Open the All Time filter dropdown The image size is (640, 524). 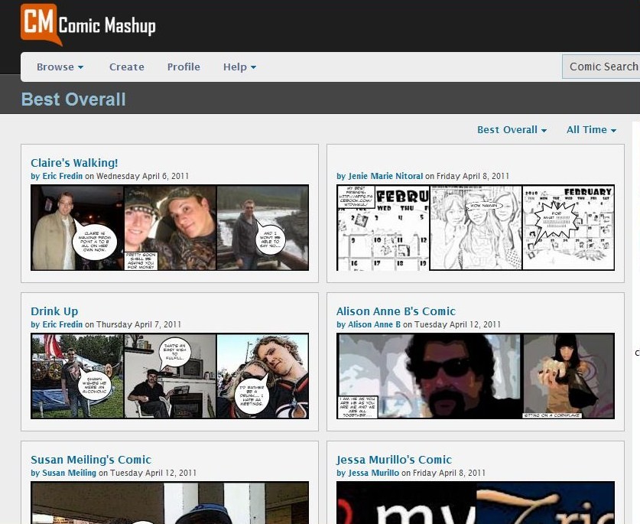pos(591,130)
